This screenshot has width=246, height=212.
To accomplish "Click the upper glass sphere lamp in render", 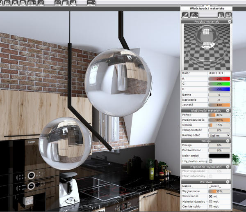I will [x=118, y=83].
